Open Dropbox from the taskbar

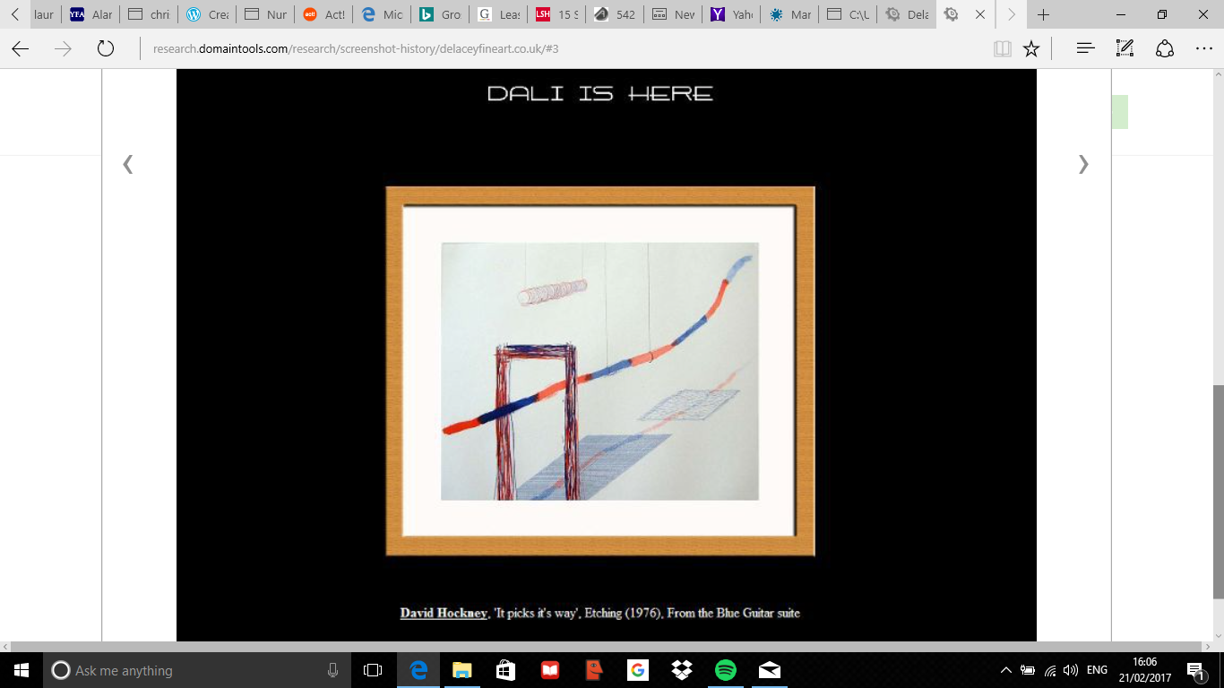tap(682, 670)
